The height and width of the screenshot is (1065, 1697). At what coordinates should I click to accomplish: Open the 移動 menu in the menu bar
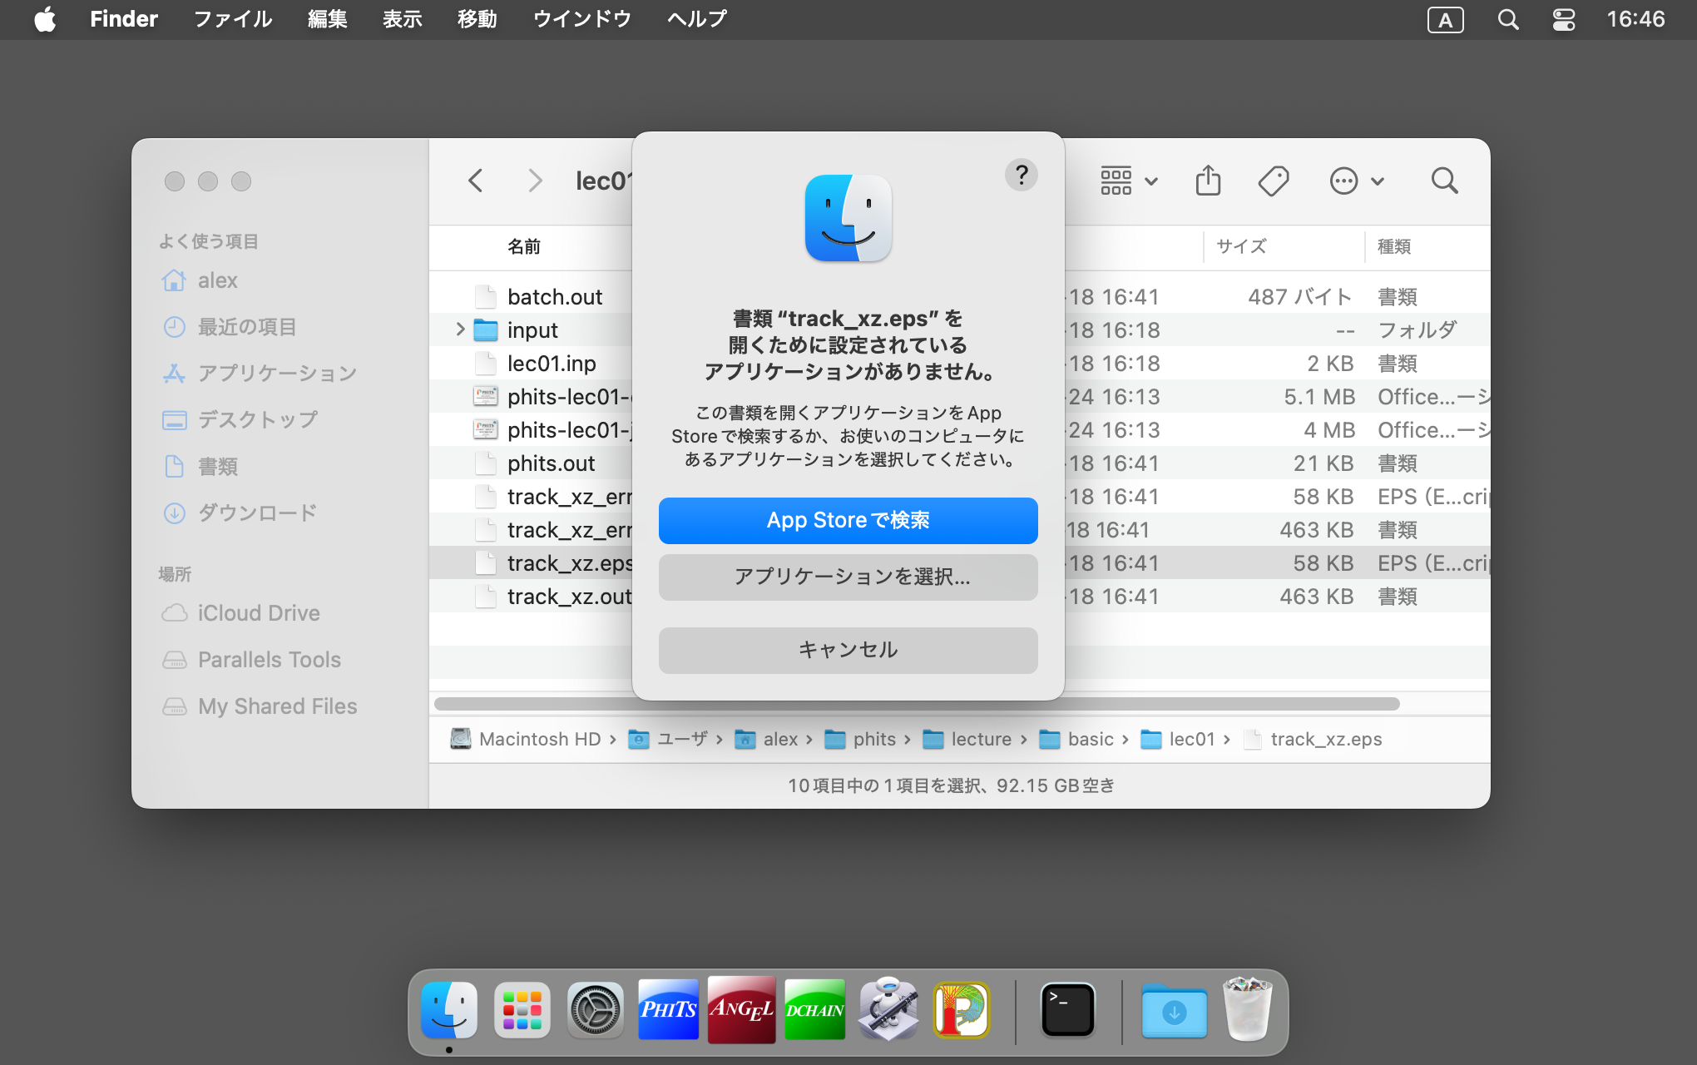point(477,19)
